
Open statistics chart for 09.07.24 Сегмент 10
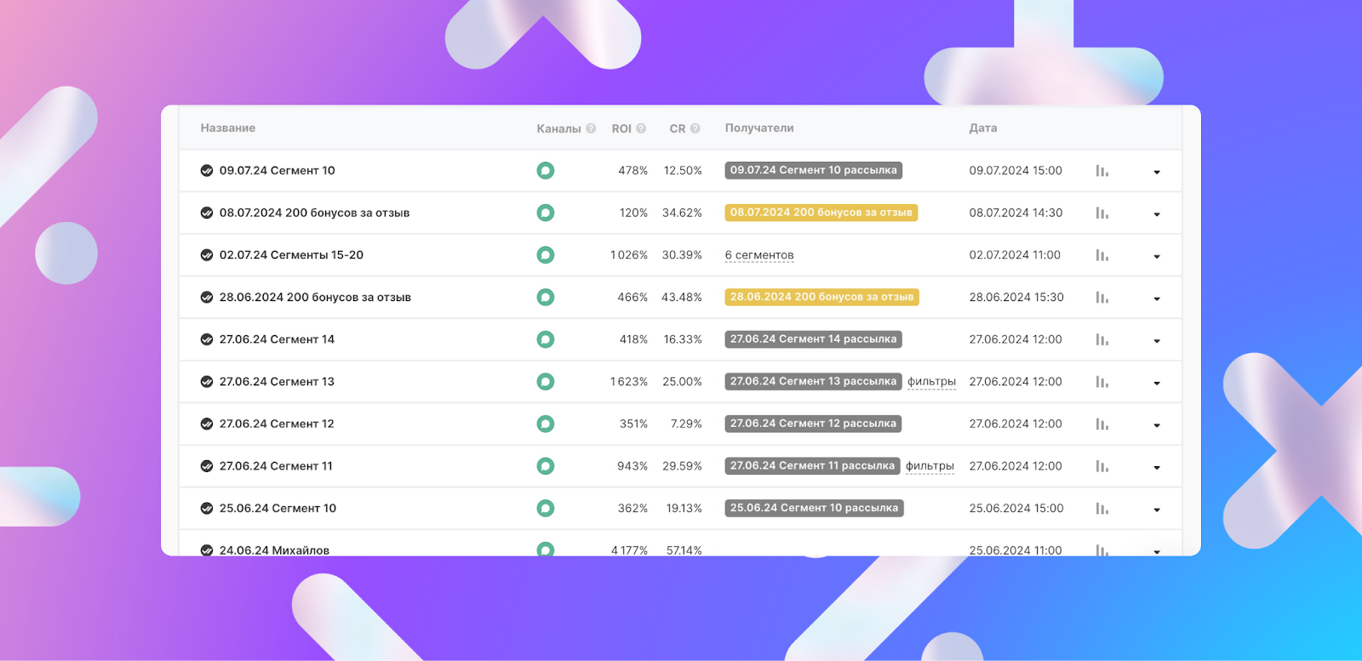1102,171
